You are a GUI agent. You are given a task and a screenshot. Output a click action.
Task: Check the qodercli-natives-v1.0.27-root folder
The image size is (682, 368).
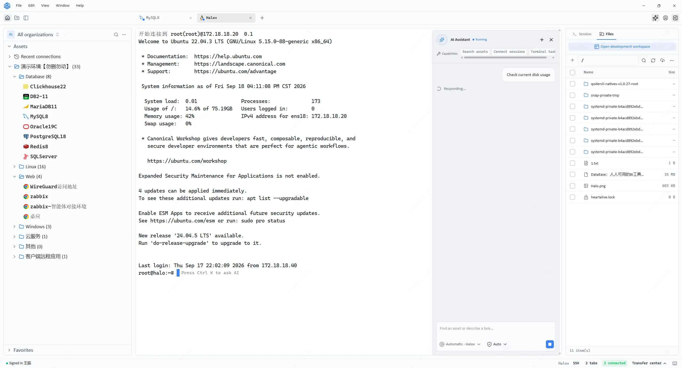point(573,84)
